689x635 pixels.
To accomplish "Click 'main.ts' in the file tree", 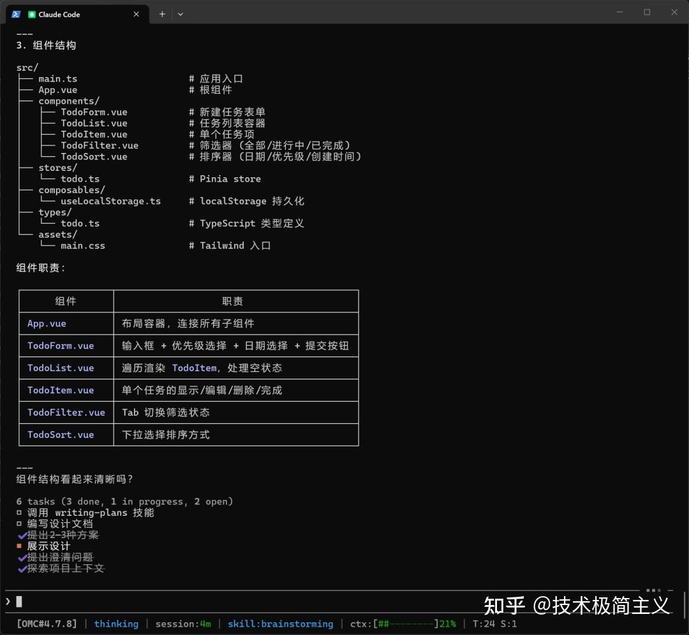I will coord(58,78).
